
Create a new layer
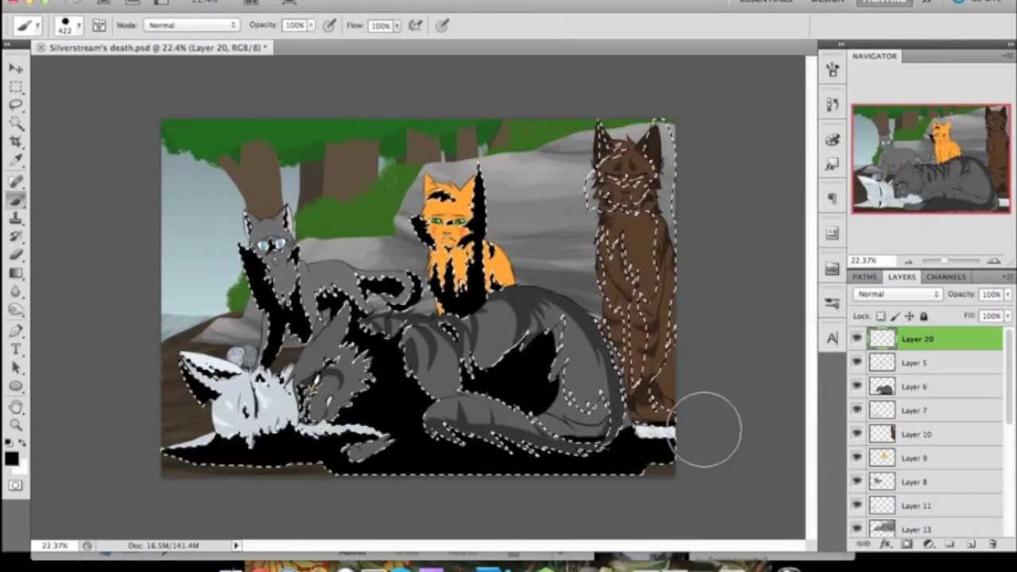point(971,544)
